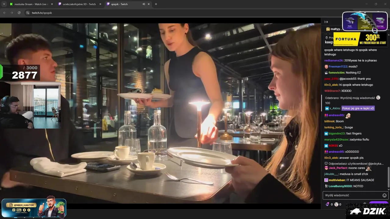Open site information icon in address bar
Viewport: 390px width, 219px height.
click(x=28, y=13)
